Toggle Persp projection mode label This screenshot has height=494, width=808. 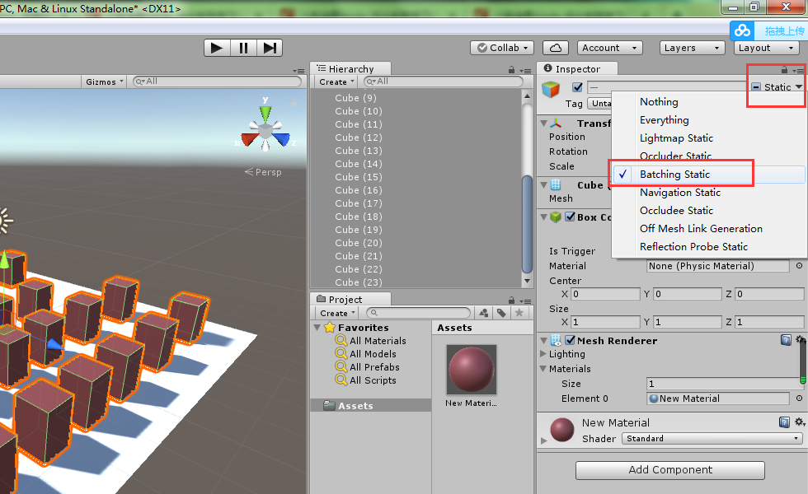(x=263, y=172)
